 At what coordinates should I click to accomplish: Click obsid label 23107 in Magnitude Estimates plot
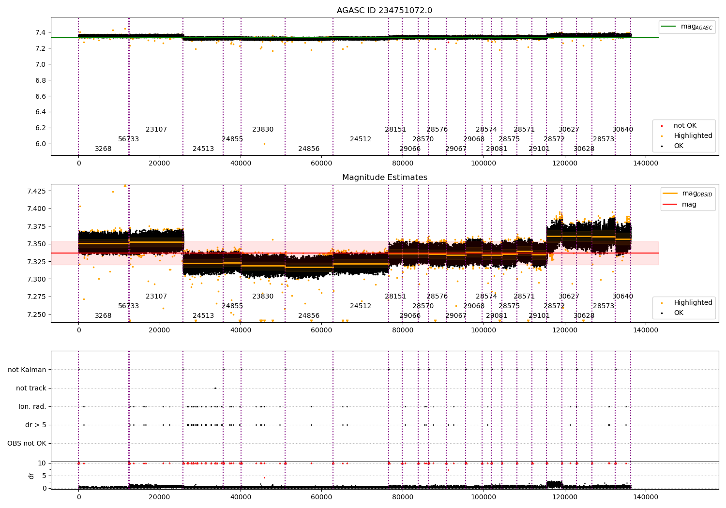[156, 297]
